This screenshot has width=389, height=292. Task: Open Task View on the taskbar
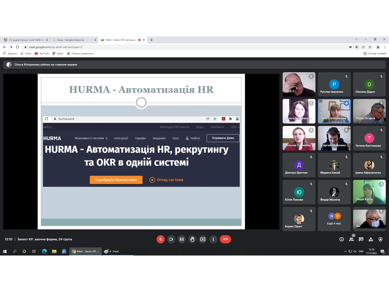(x=34, y=251)
